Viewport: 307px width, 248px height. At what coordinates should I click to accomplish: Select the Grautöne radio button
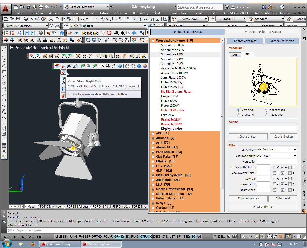tap(239, 115)
